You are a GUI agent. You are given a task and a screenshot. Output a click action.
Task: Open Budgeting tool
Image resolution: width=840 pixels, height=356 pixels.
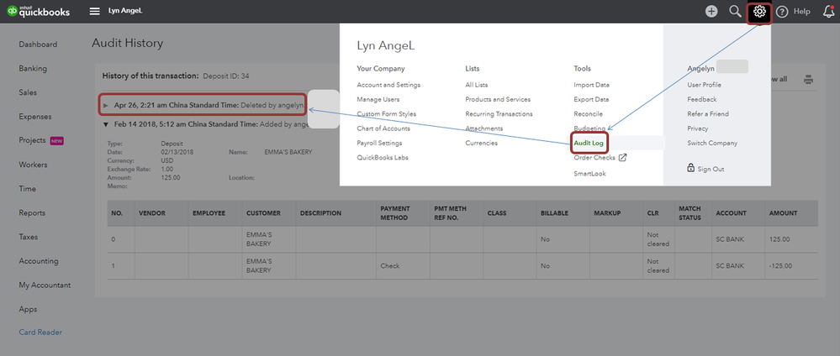[x=589, y=128]
